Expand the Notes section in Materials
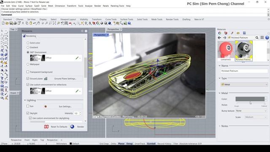The height and width of the screenshot is (152, 270). [219, 126]
